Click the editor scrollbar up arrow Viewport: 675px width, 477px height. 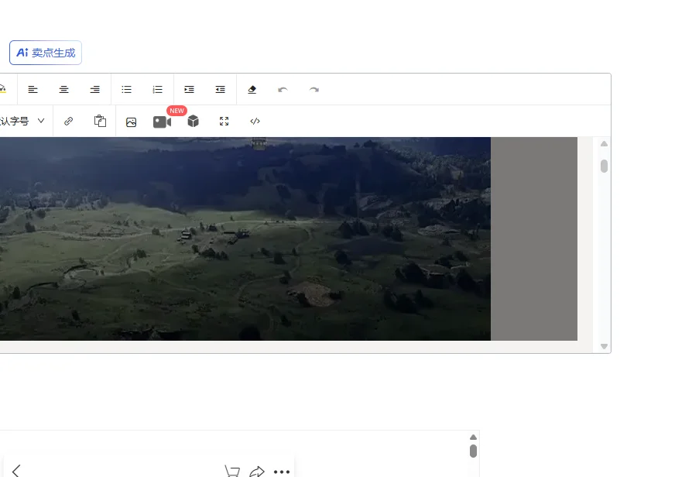point(604,144)
